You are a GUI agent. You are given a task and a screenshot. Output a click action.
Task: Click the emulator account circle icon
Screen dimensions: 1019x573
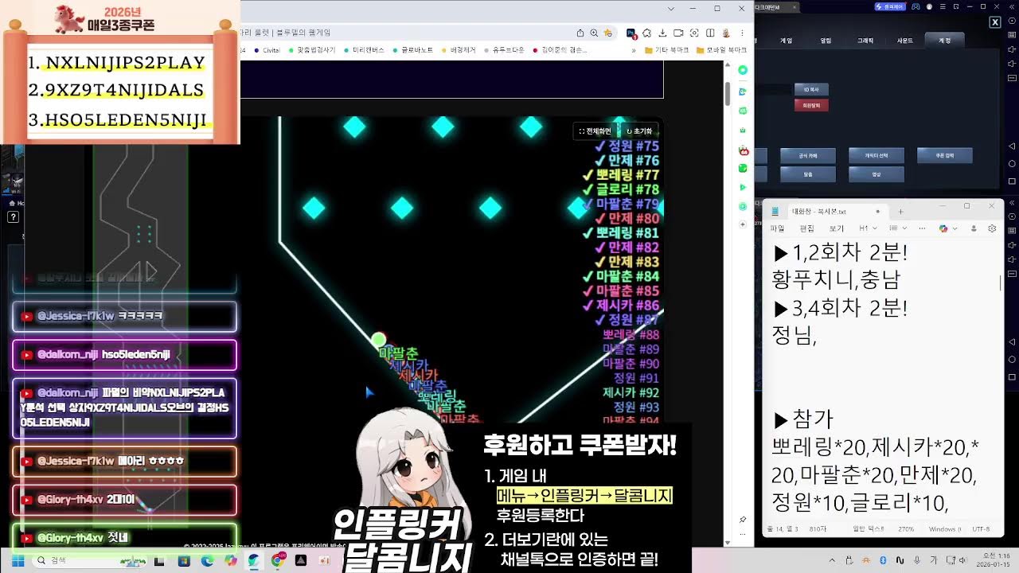[x=929, y=6]
